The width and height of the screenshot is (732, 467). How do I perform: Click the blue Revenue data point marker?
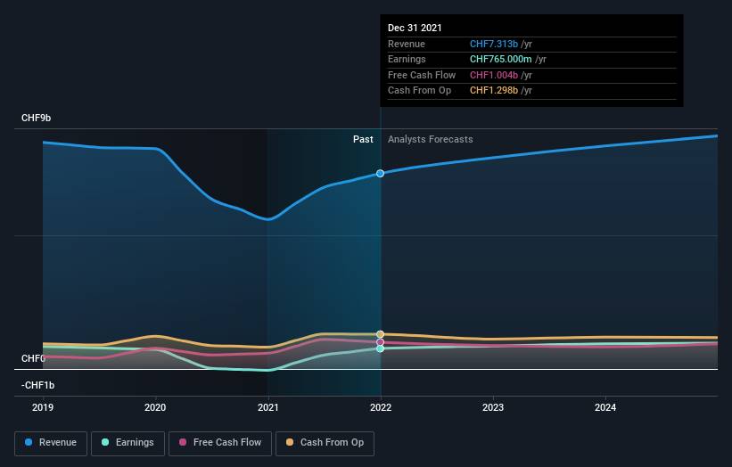(x=381, y=173)
